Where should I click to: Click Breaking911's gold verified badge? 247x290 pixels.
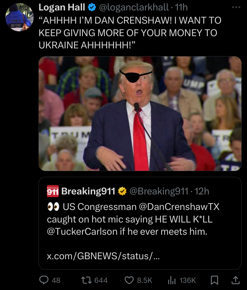click(x=122, y=191)
